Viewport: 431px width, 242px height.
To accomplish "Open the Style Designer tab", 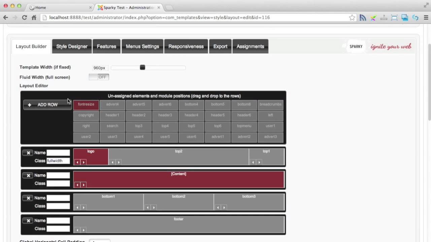I will [x=72, y=46].
